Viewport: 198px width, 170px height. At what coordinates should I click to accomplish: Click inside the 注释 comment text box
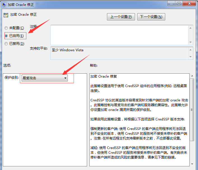coord(119,35)
